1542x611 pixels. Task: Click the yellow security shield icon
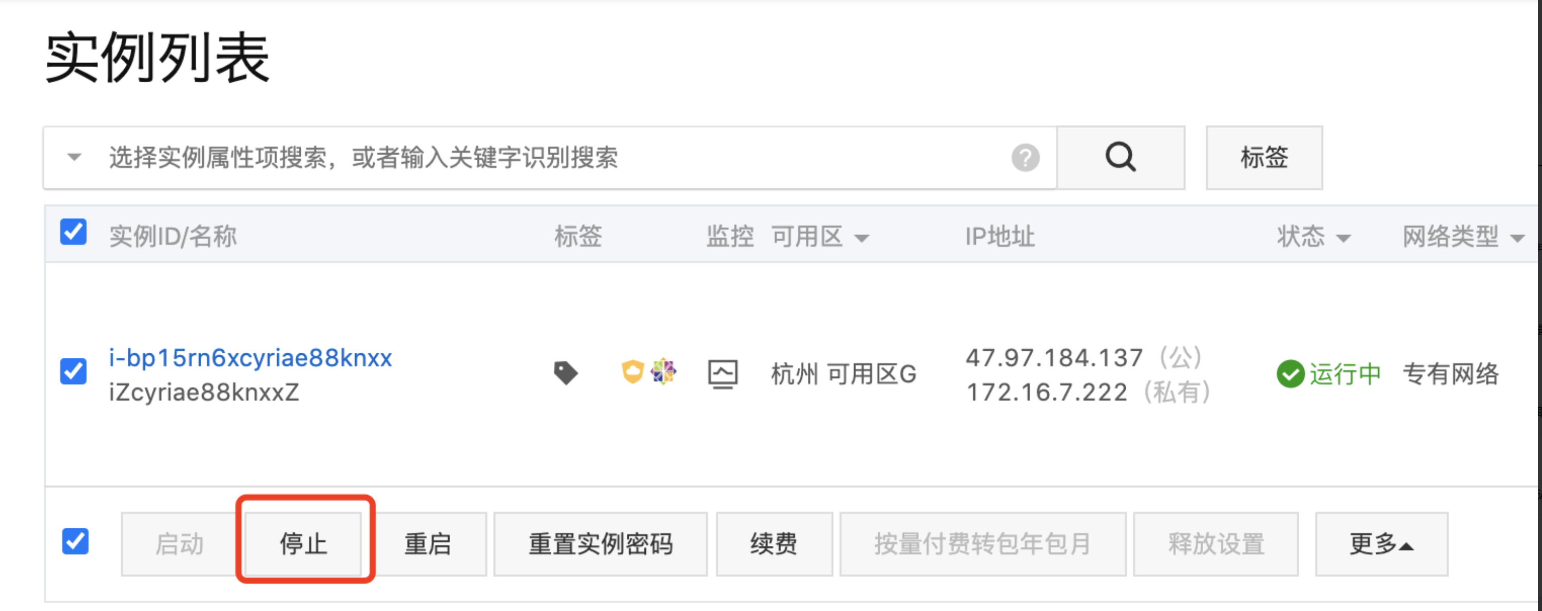(x=633, y=371)
